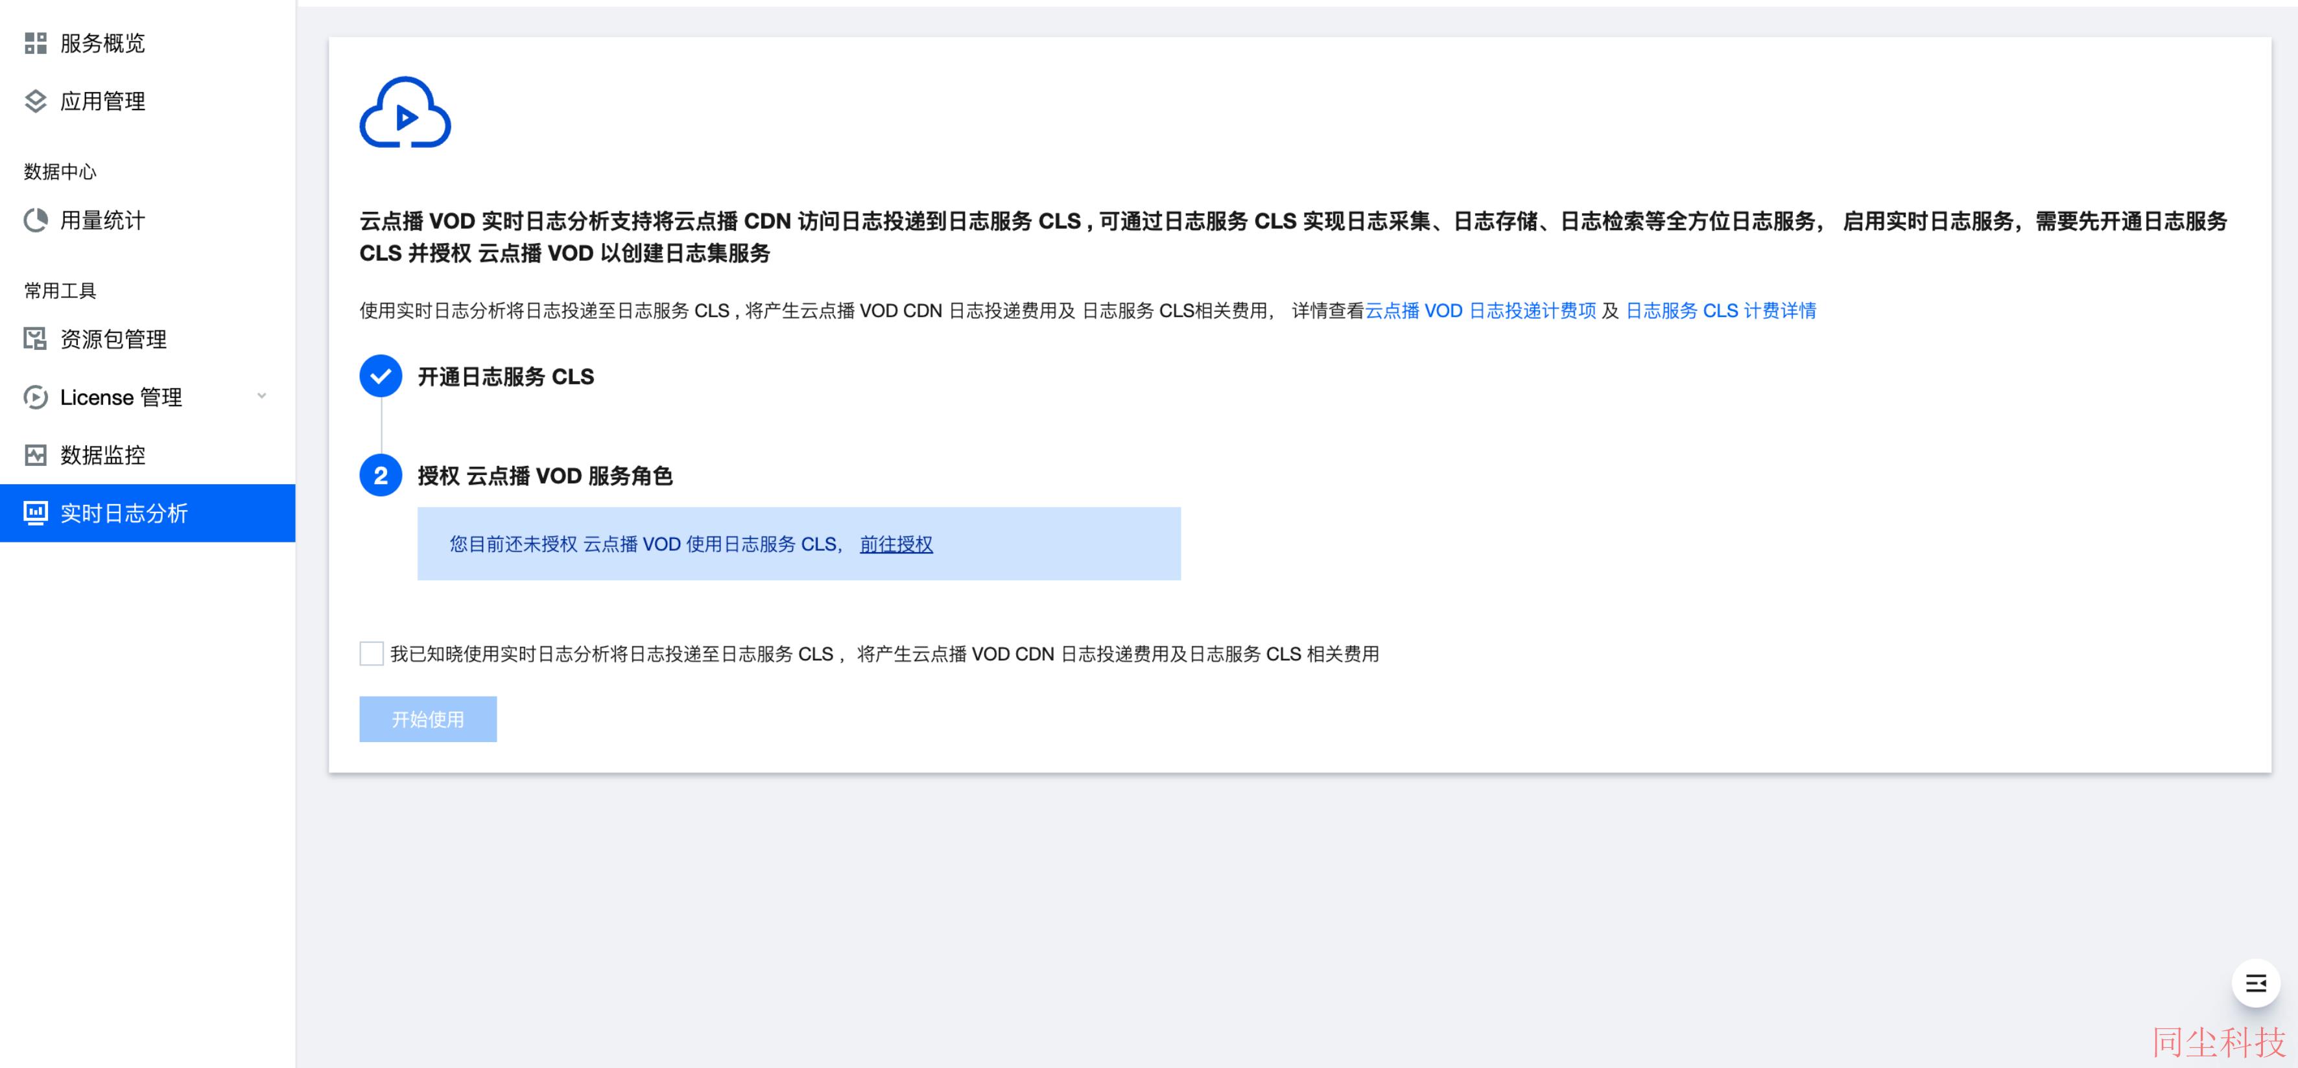Click the 用量统计 pie chart icon
2298x1068 pixels.
36,220
